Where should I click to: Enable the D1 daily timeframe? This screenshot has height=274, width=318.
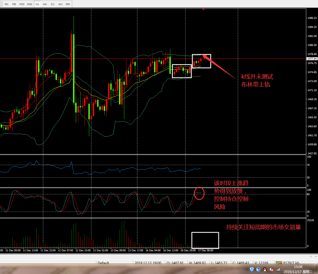pyautogui.click(x=53, y=4)
